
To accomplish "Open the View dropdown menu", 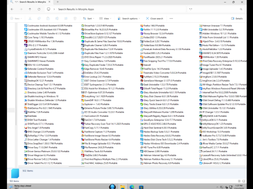I will tap(105, 19).
